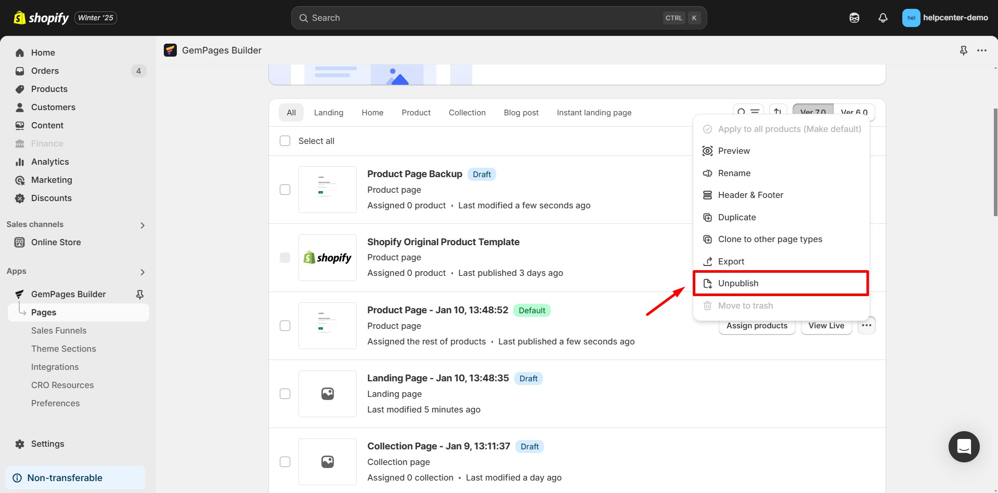Open the more actions button beside View Live
Viewport: 998px width, 493px height.
(866, 326)
